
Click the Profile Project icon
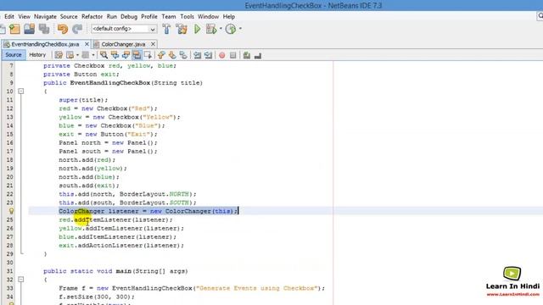click(x=231, y=29)
